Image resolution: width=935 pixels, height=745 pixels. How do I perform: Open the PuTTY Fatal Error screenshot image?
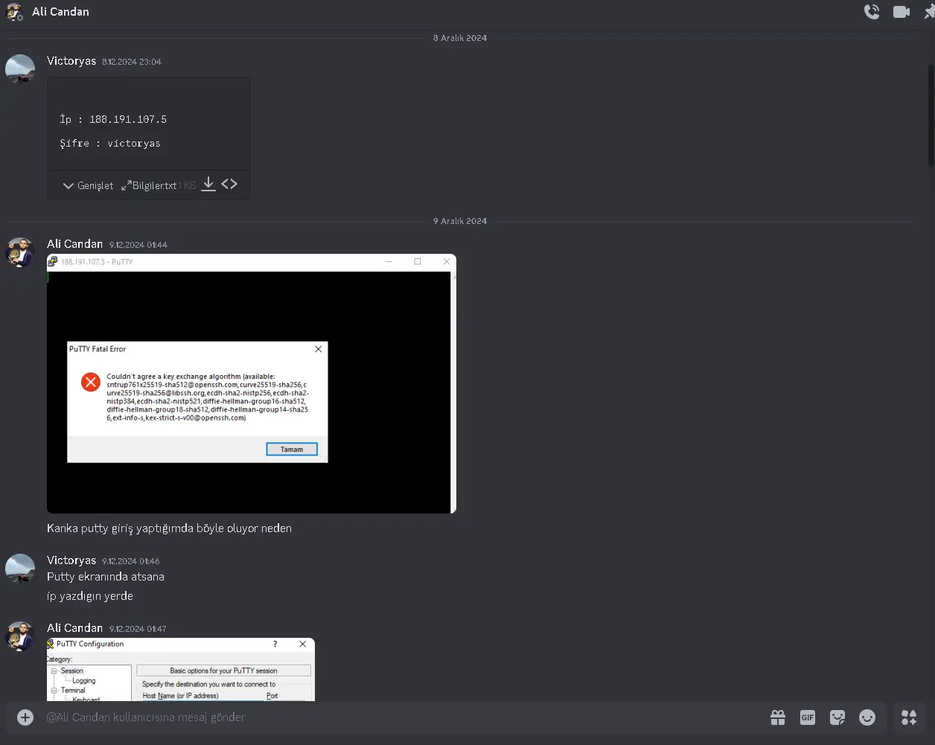tap(251, 383)
